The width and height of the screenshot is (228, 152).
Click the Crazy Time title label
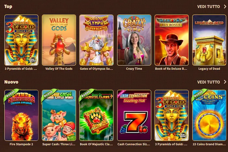[134, 69]
